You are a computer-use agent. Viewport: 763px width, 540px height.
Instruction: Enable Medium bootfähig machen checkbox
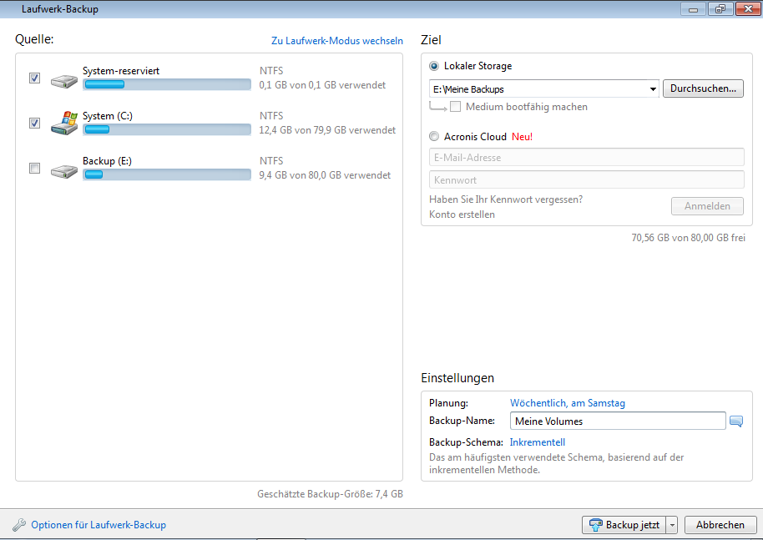[x=456, y=107]
